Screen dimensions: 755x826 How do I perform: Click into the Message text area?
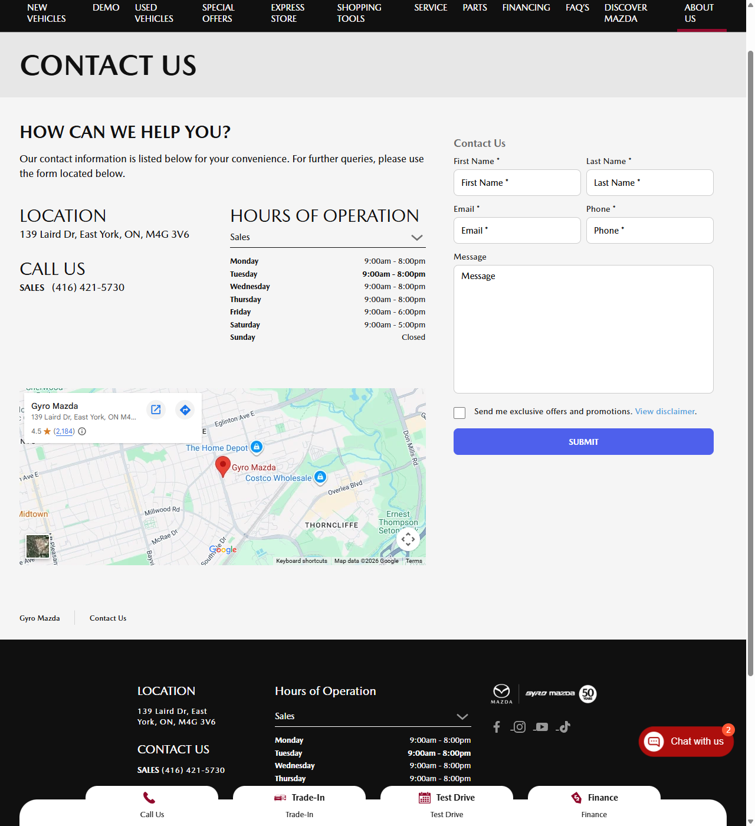[583, 329]
